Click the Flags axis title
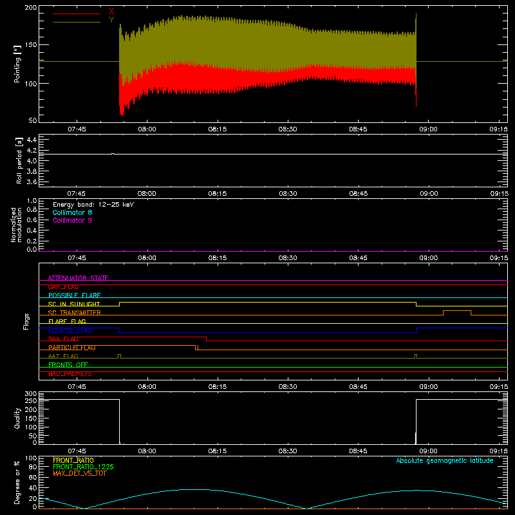Viewport: 515px width, 515px height. coord(26,321)
